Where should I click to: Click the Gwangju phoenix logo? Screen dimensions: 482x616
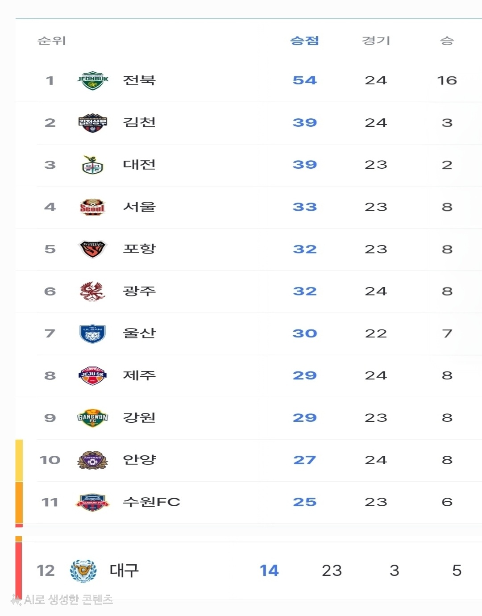pos(93,291)
